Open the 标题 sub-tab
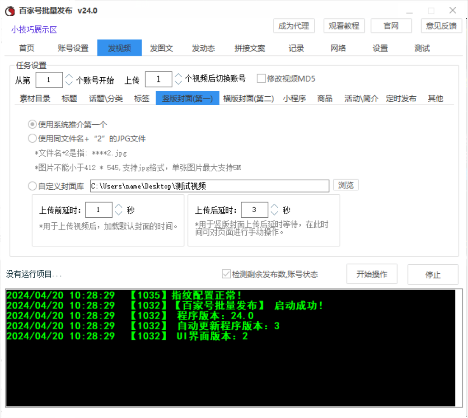 tap(69, 98)
